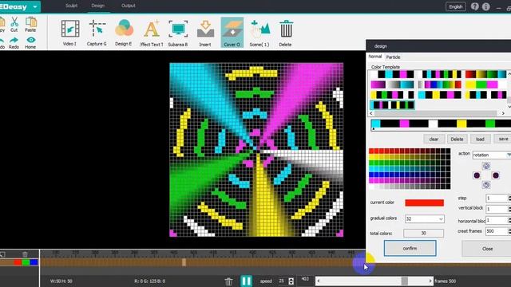Open the help question mark icon
This screenshot has height=287, width=511.
(x=475, y=6)
